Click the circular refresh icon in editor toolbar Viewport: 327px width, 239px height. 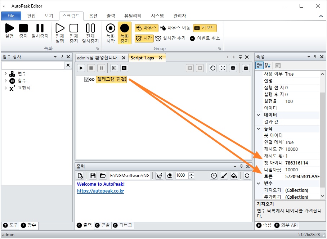click(213, 68)
